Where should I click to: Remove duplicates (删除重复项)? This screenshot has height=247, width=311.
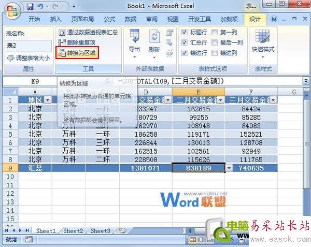[x=77, y=42]
